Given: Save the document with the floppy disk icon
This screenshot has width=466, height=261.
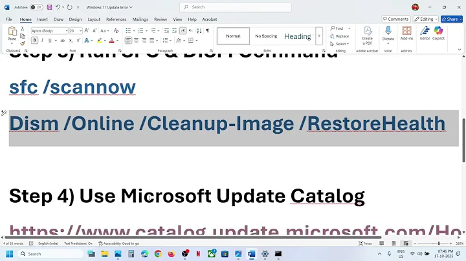Looking at the screenshot, I should tap(49, 7).
